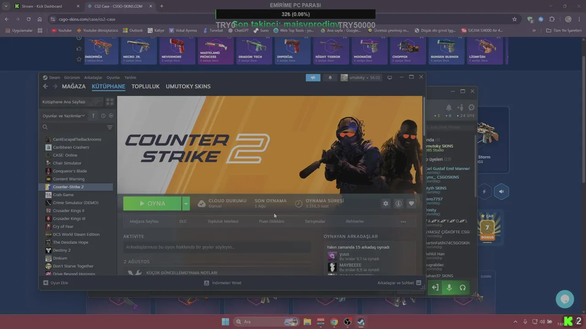Click Windows Start button in taskbar

[225, 322]
